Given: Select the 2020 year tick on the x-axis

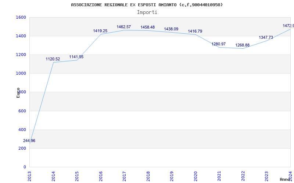Looking at the screenshot, I should pyautogui.click(x=196, y=175).
